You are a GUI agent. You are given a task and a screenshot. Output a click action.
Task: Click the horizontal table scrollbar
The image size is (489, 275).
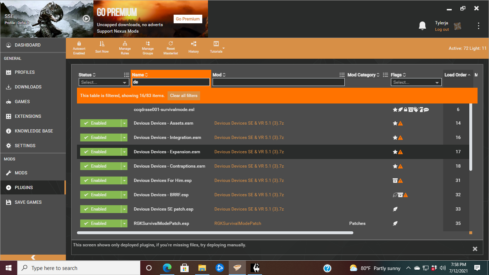click(215, 233)
